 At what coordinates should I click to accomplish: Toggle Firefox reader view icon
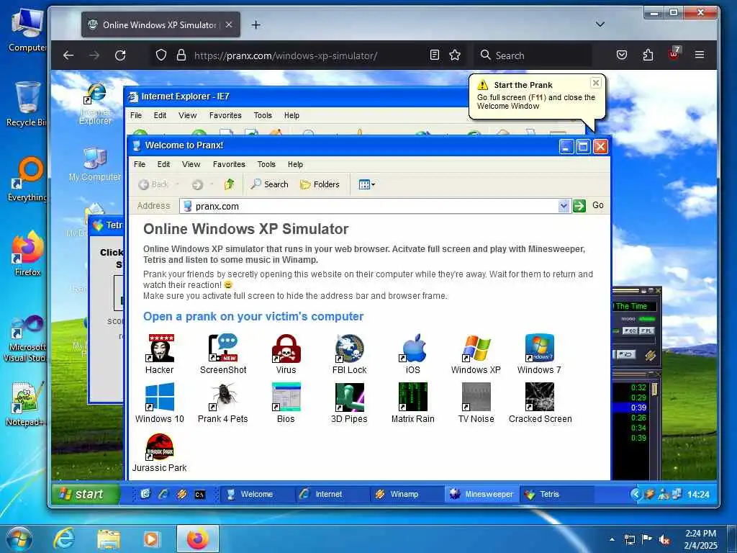(x=435, y=55)
